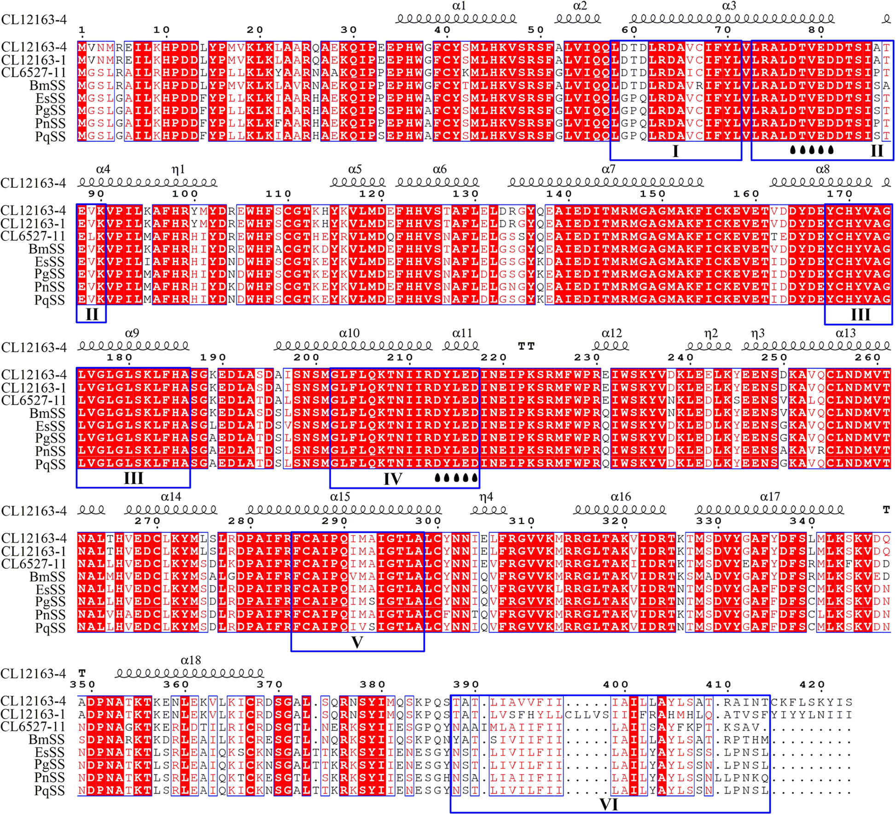Select the α2 helix label
Screen dimensions: 896x815
point(580,6)
